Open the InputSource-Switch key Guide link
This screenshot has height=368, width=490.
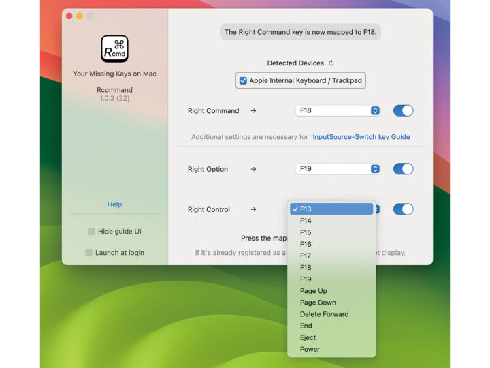point(361,137)
